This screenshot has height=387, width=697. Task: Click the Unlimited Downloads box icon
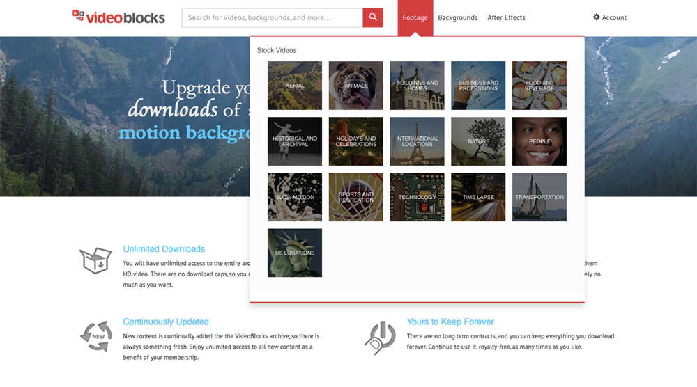pos(95,260)
